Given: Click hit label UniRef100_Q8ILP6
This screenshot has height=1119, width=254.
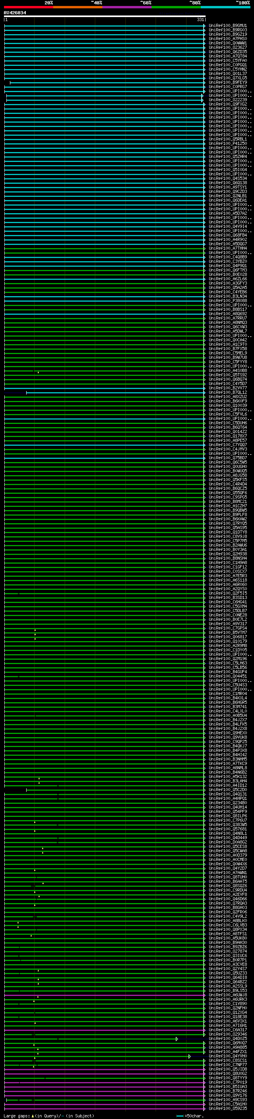Looking at the screenshot, I should 227,816.
